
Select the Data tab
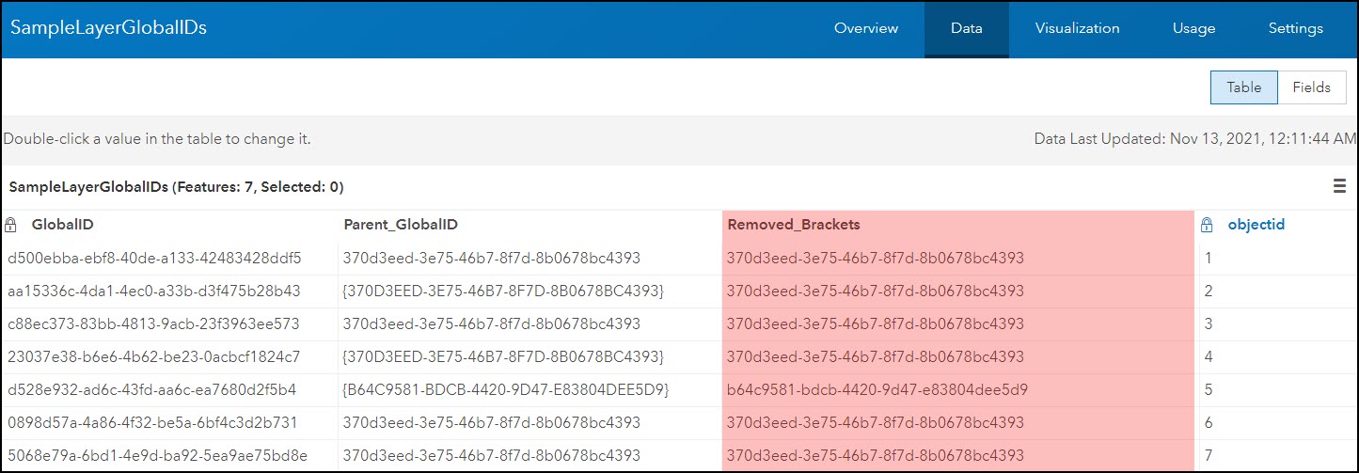pyautogui.click(x=966, y=28)
